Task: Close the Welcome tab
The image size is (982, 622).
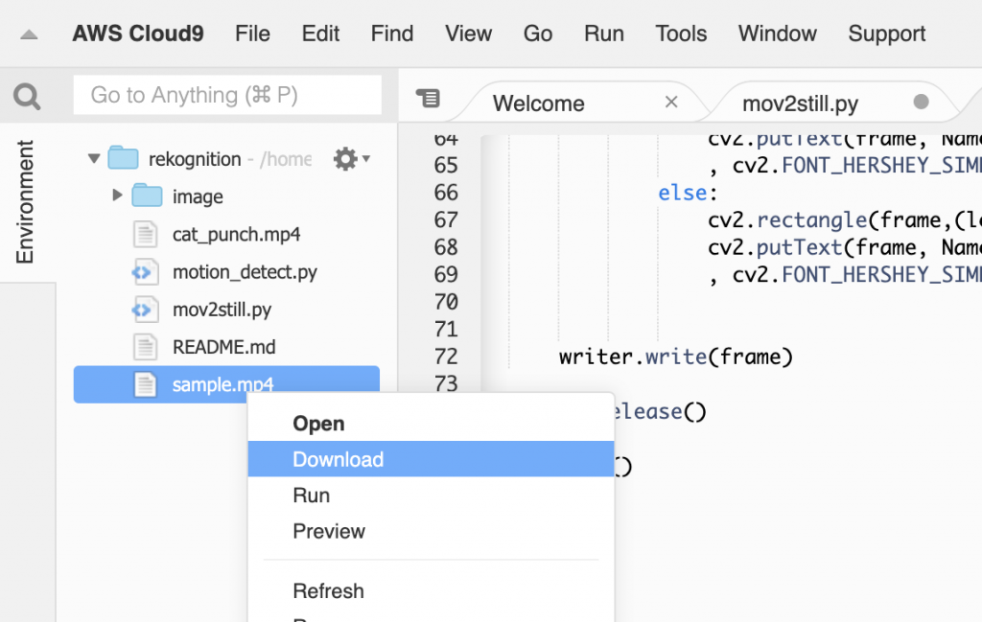Action: point(671,102)
